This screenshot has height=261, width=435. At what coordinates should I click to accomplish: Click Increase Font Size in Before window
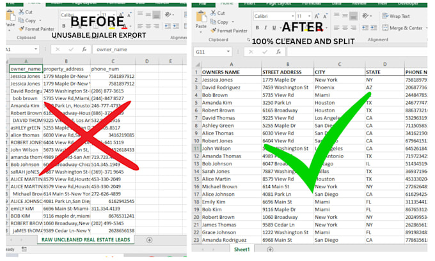pos(122,15)
